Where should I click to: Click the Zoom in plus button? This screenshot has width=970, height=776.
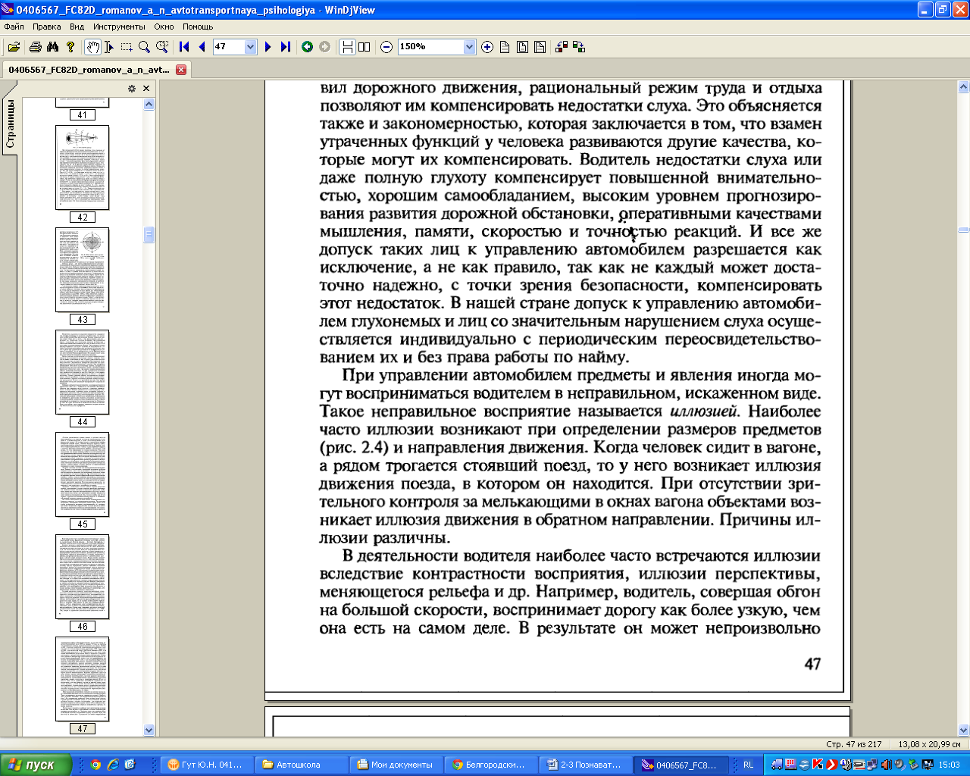point(487,47)
